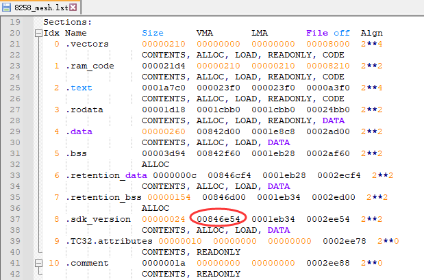Click the file offset '00024bb0'
This screenshot has width=424, height=280.
(x=328, y=110)
